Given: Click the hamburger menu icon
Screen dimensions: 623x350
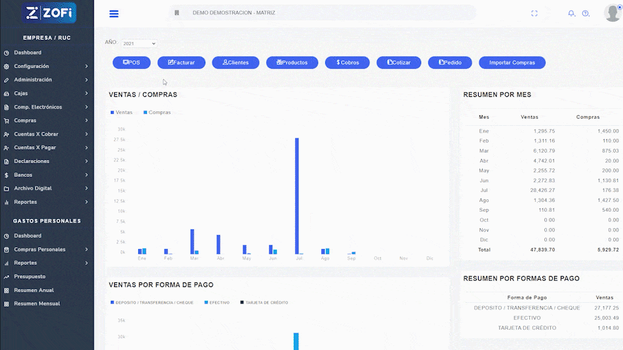Looking at the screenshot, I should pos(114,14).
